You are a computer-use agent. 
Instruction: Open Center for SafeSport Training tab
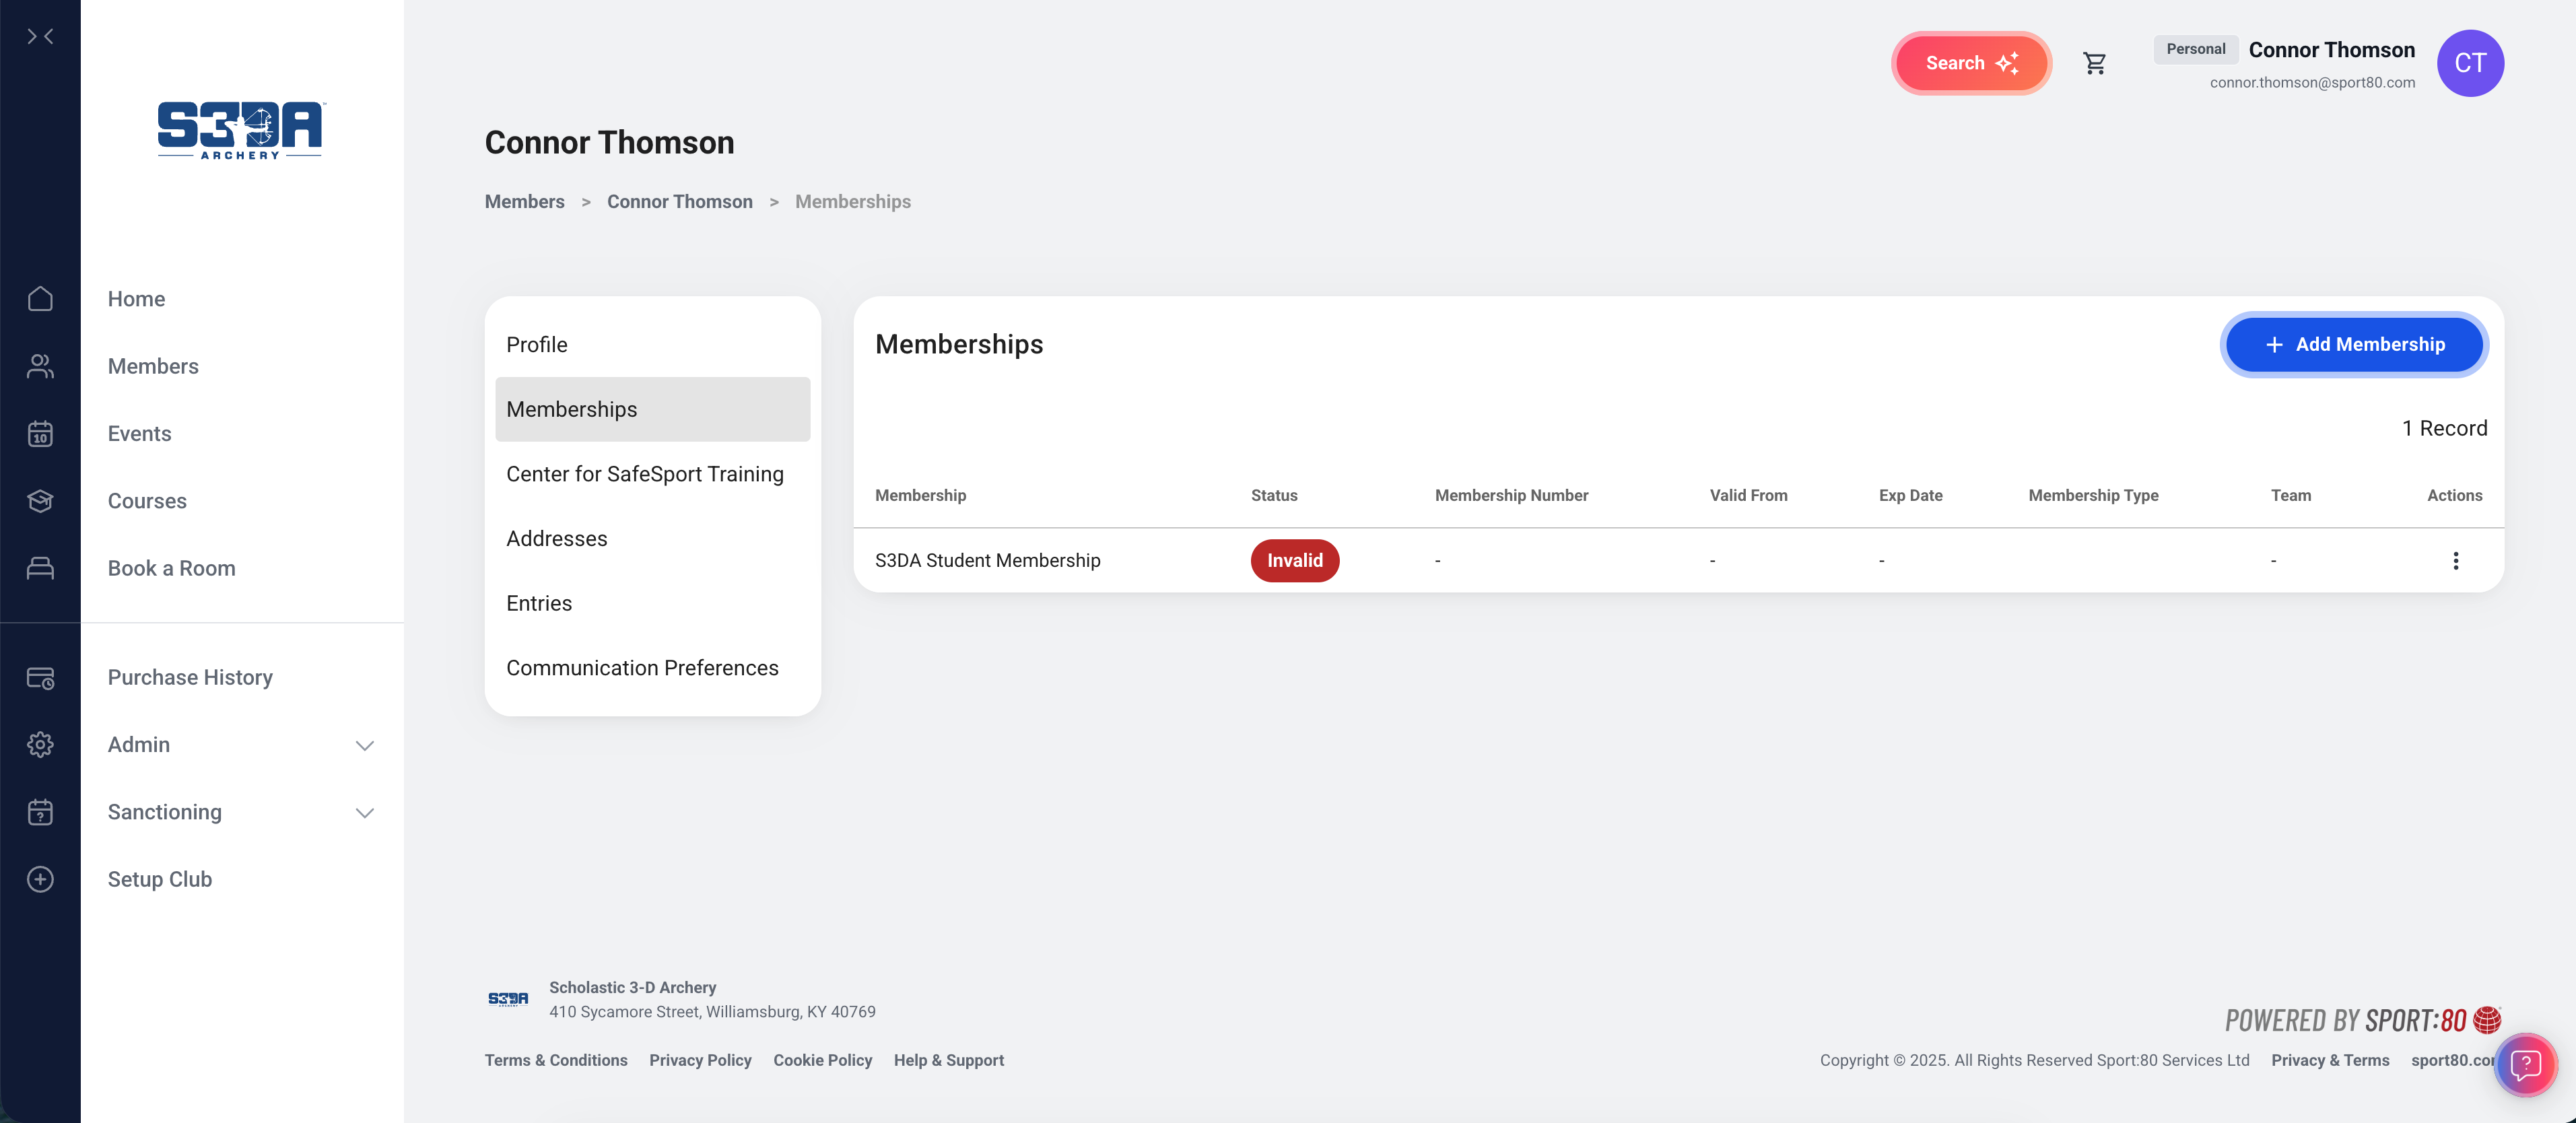click(645, 474)
